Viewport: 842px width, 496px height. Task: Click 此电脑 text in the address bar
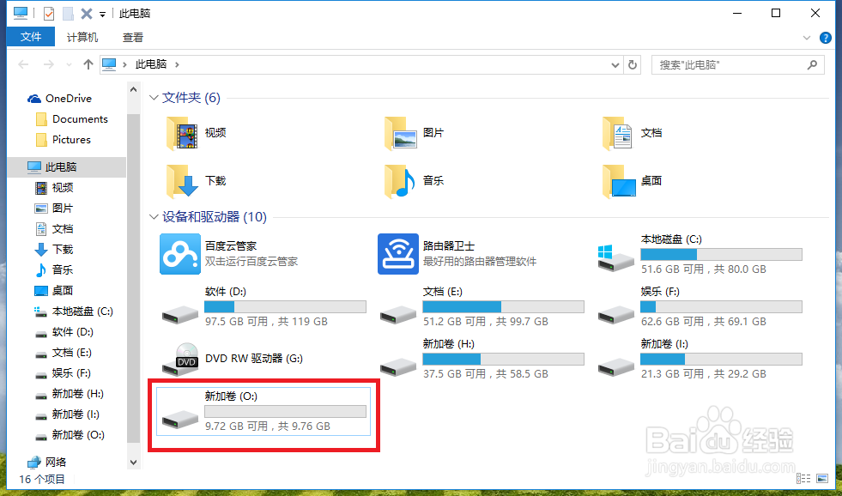click(x=151, y=65)
